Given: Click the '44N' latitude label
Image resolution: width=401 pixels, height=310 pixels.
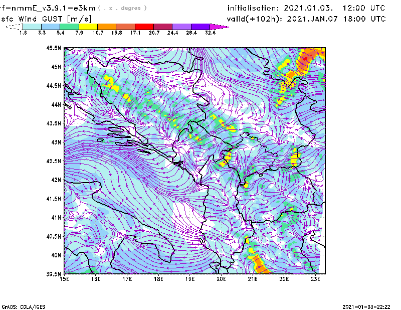Looking at the screenshot, I should (x=56, y=104).
